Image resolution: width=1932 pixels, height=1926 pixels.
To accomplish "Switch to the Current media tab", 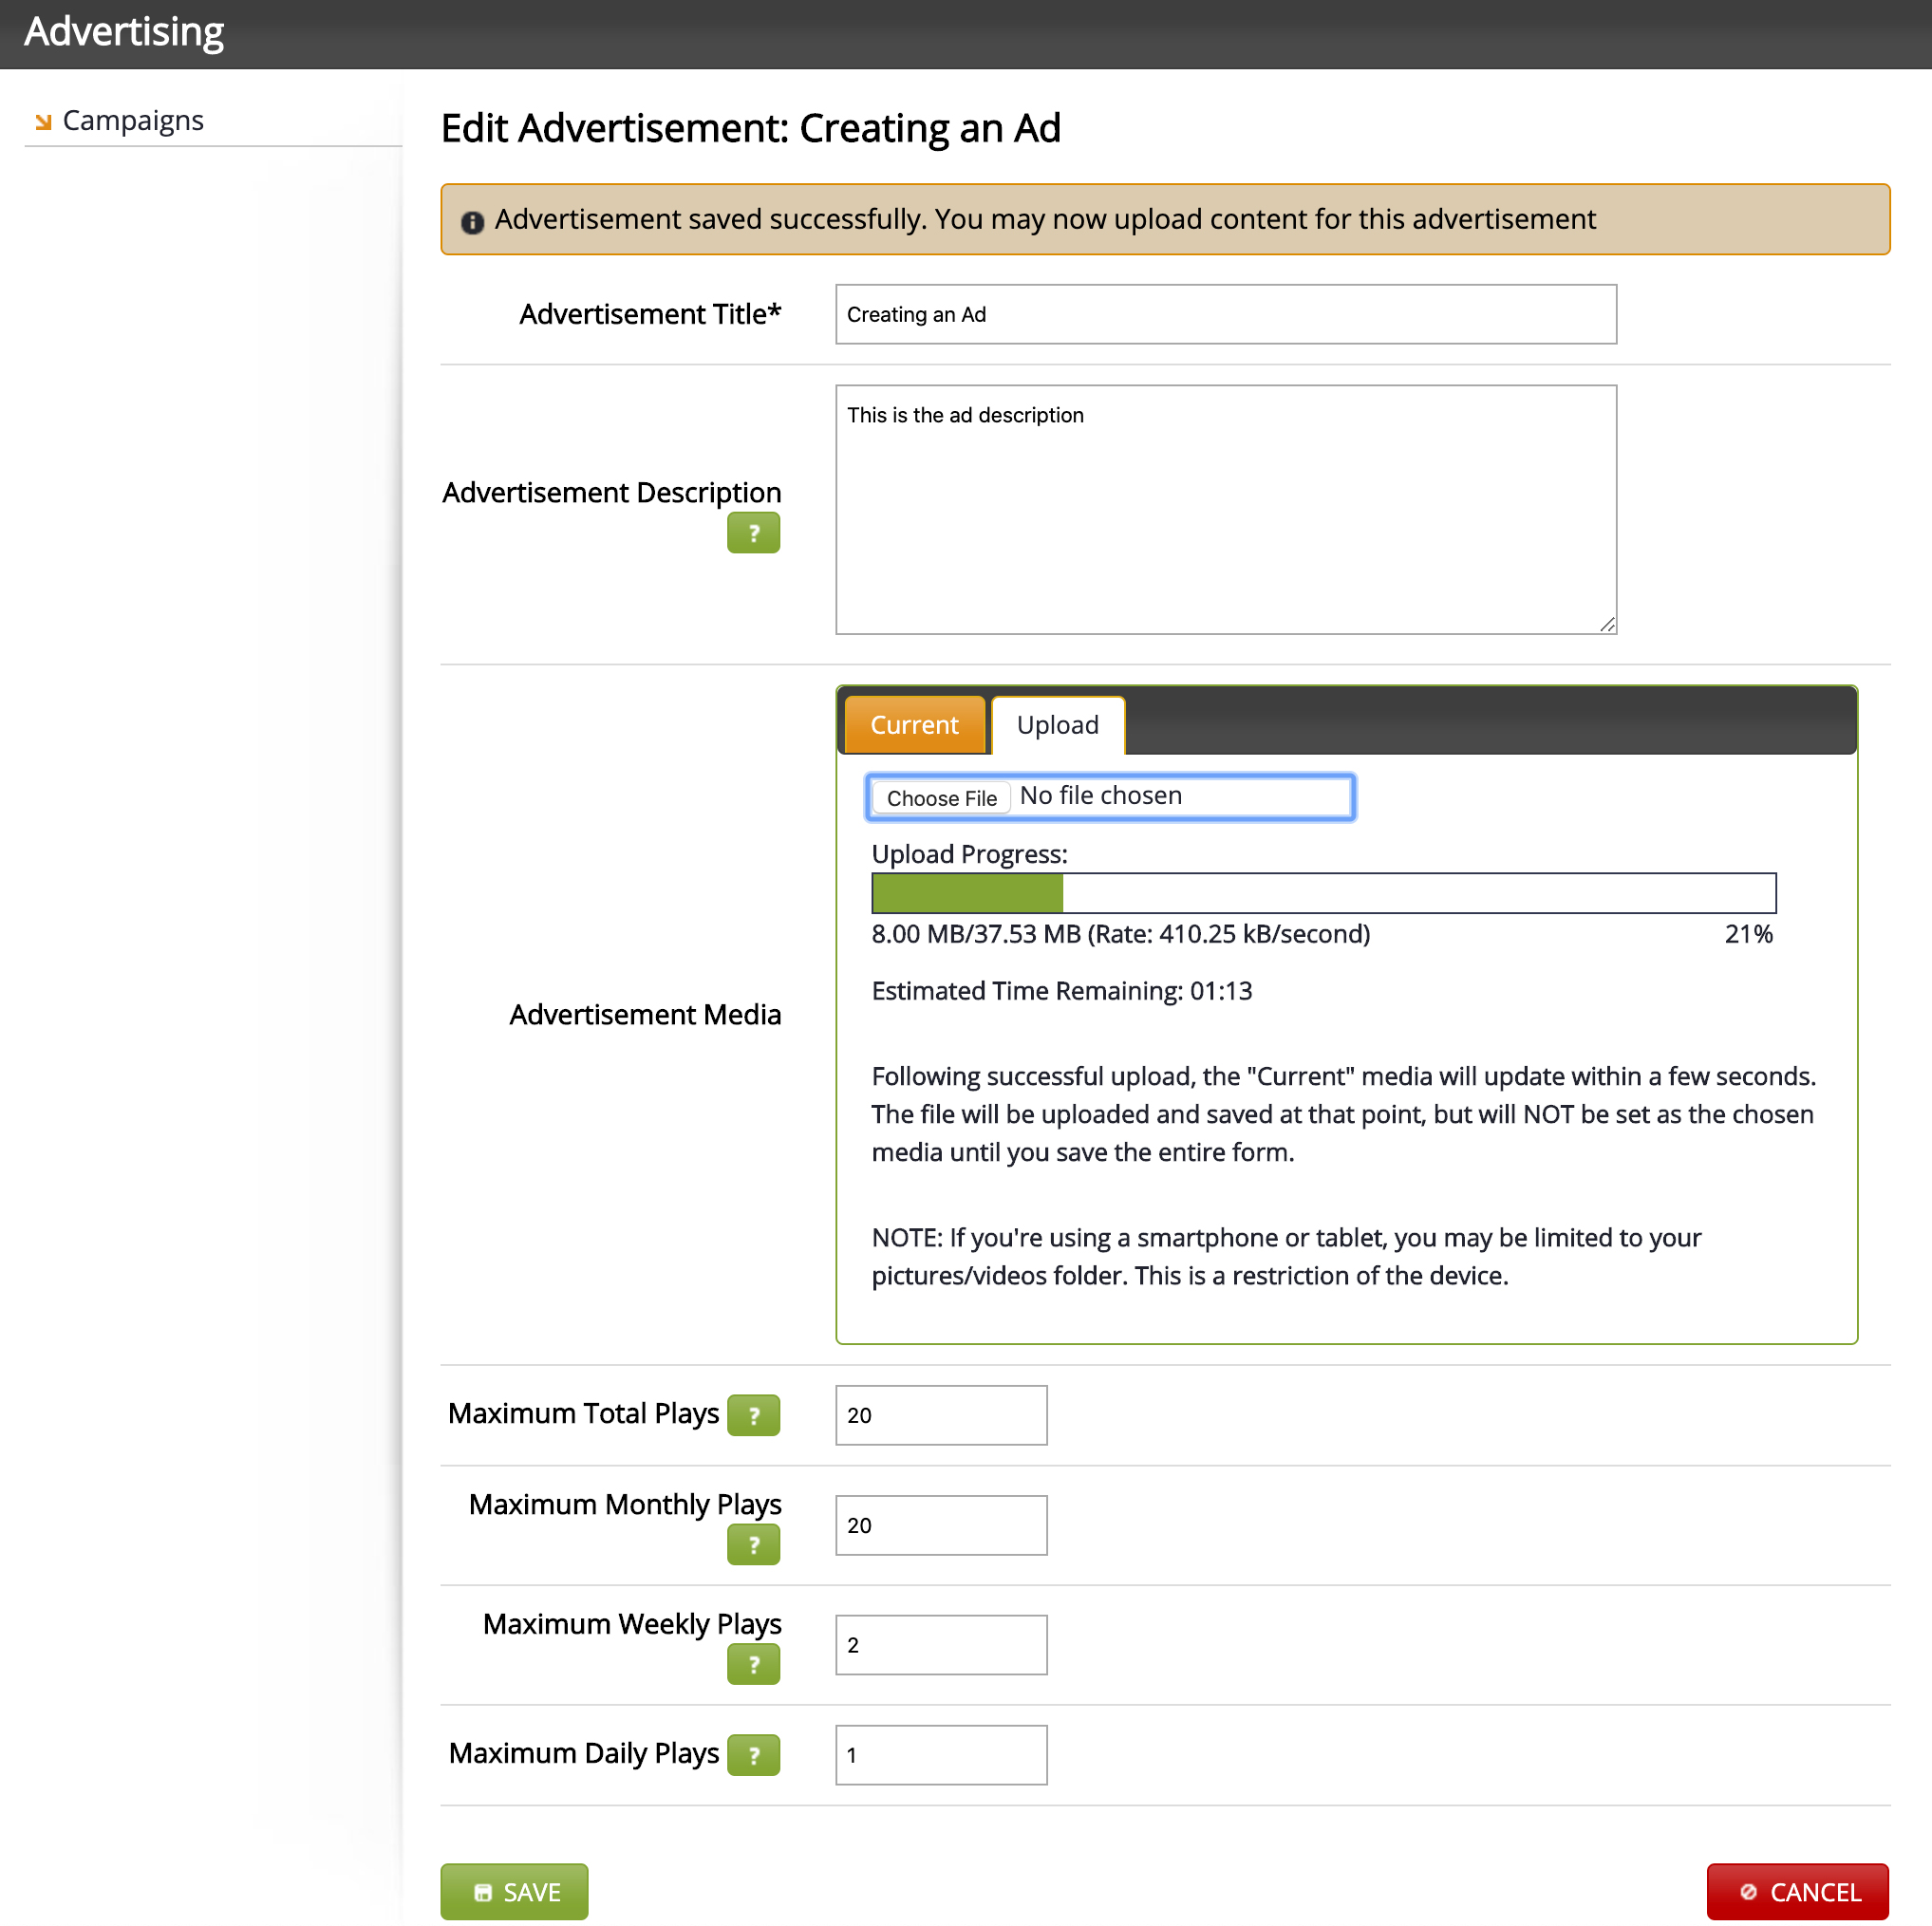I will click(x=914, y=725).
